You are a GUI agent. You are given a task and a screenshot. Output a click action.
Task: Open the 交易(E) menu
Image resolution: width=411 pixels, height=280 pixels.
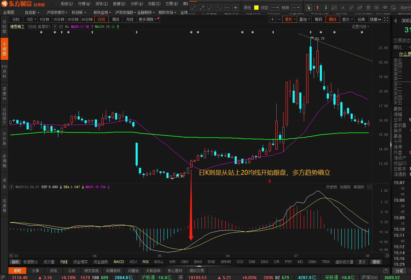(172, 4)
